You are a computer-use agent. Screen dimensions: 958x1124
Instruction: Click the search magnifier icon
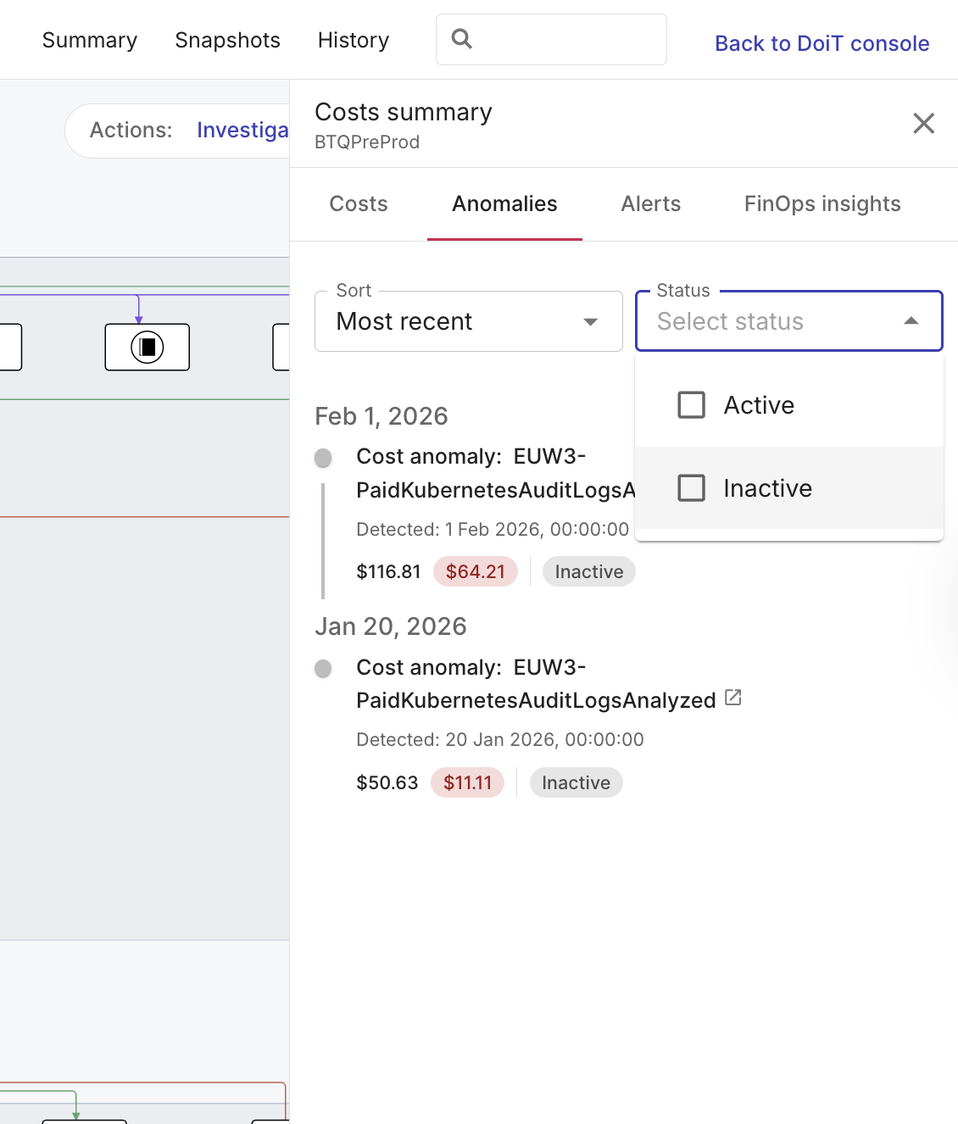pos(461,38)
